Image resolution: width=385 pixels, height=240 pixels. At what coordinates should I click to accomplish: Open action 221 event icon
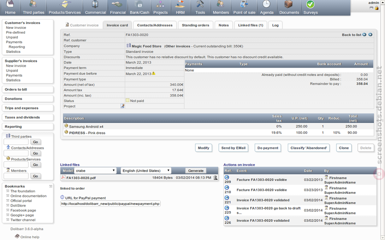[227, 198]
